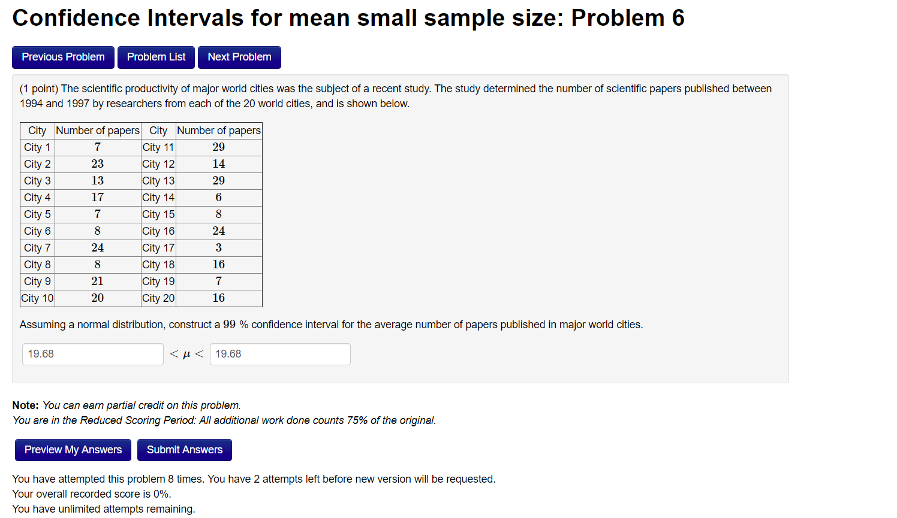Click the City 10 row

37,298
